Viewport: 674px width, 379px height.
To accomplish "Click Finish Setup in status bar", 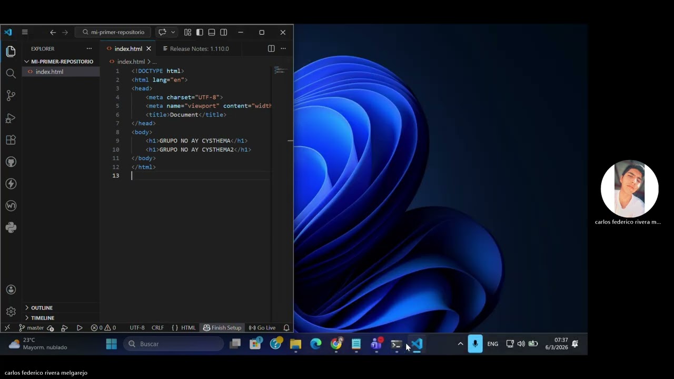I will pyautogui.click(x=222, y=328).
